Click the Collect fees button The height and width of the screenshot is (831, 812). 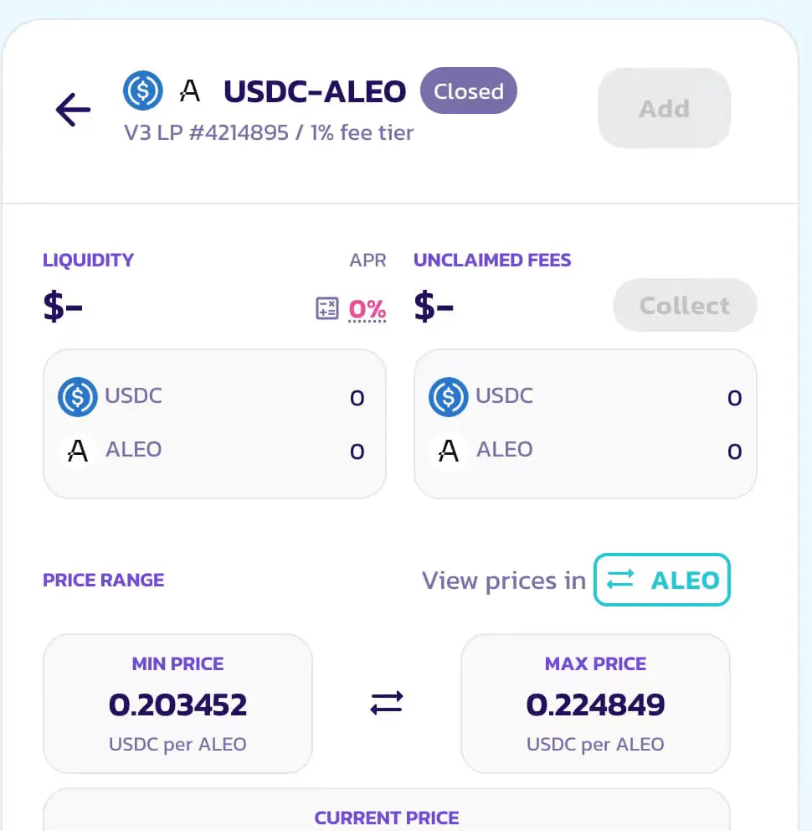685,305
